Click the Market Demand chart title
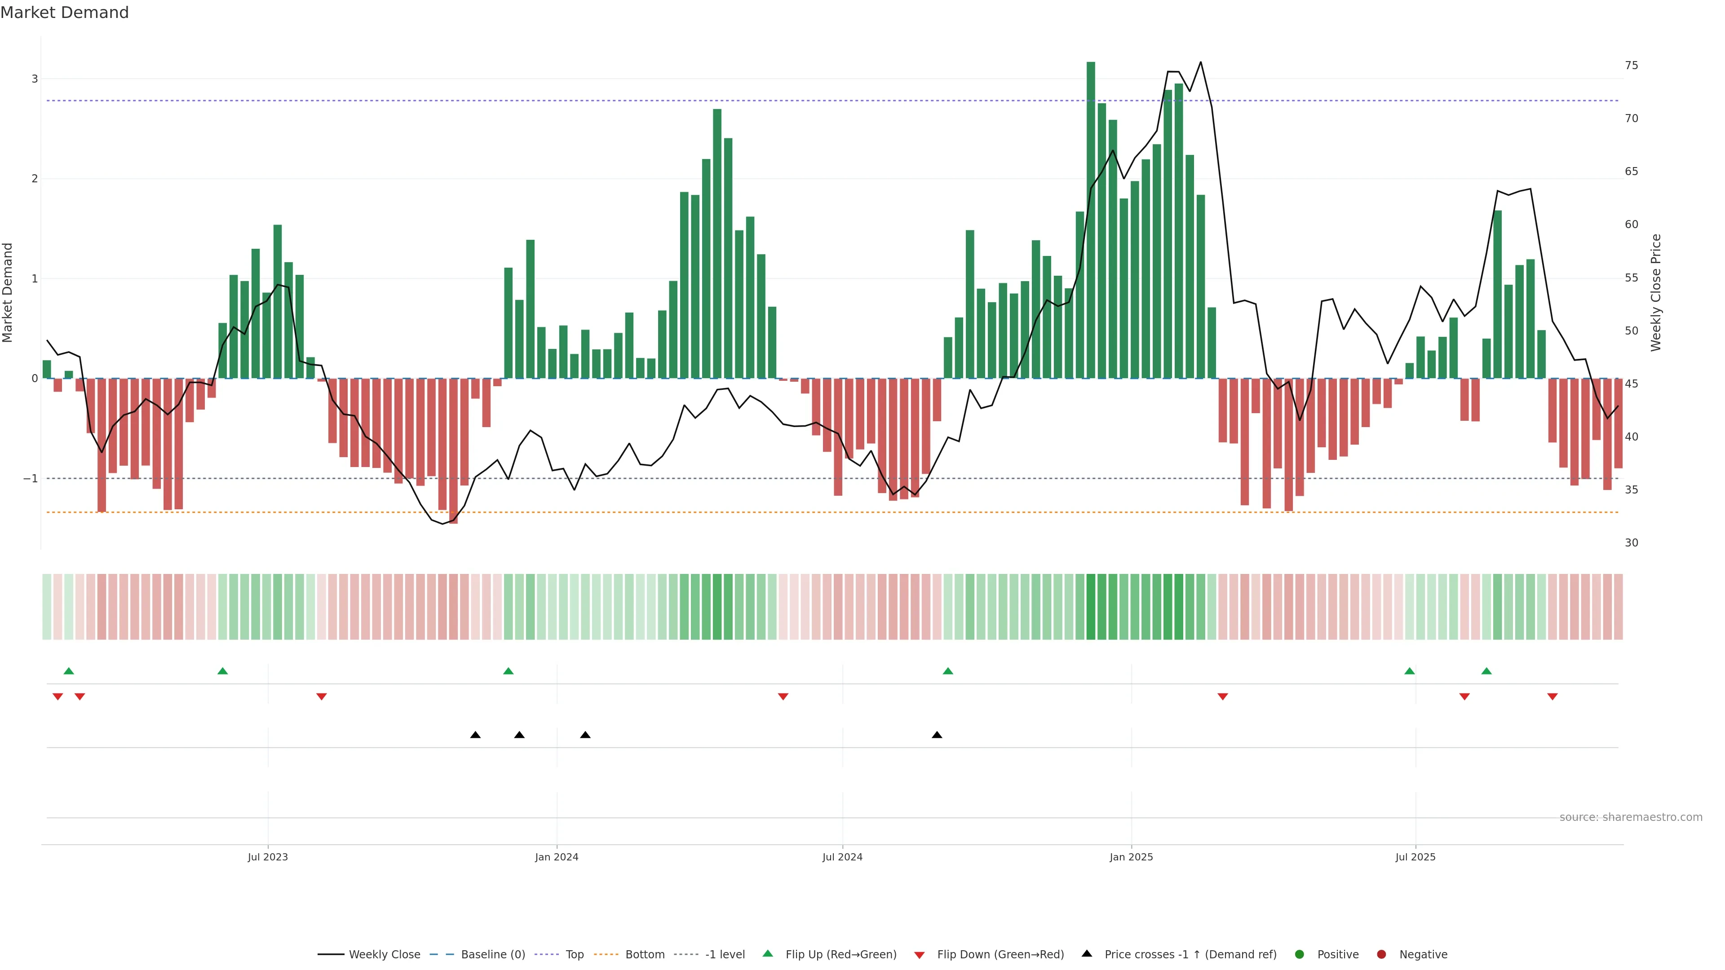 click(64, 13)
